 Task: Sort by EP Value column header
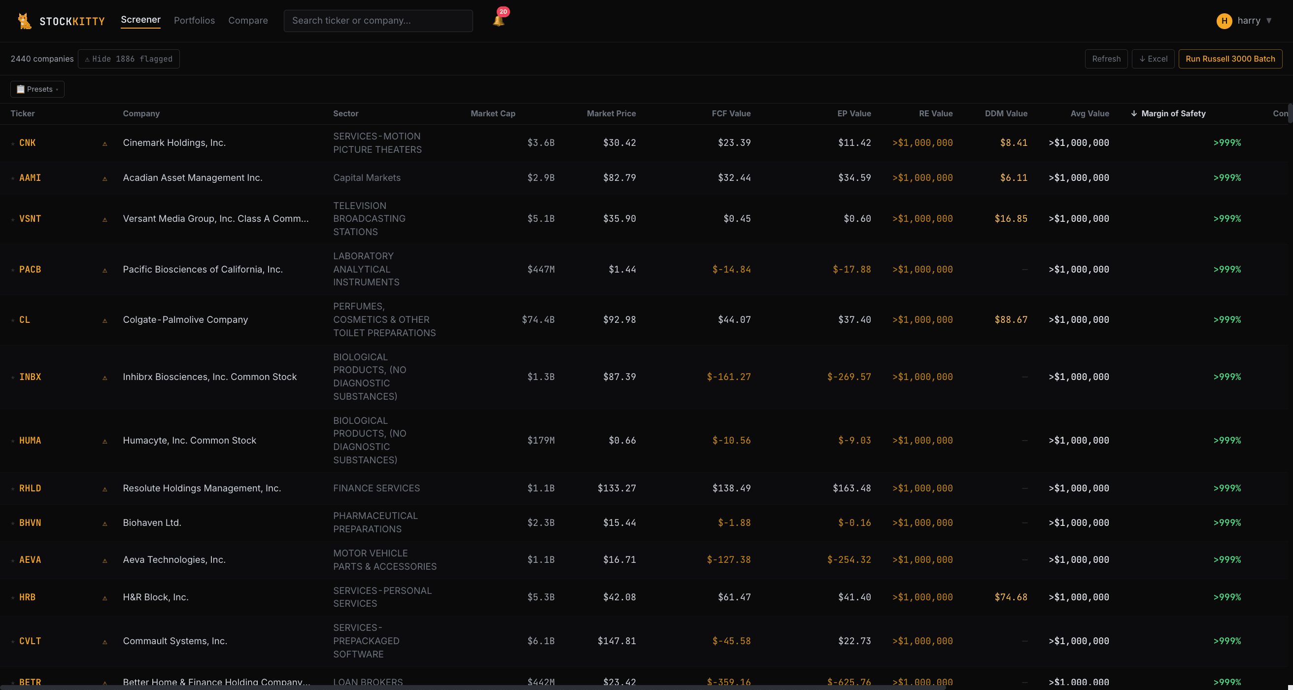(854, 113)
